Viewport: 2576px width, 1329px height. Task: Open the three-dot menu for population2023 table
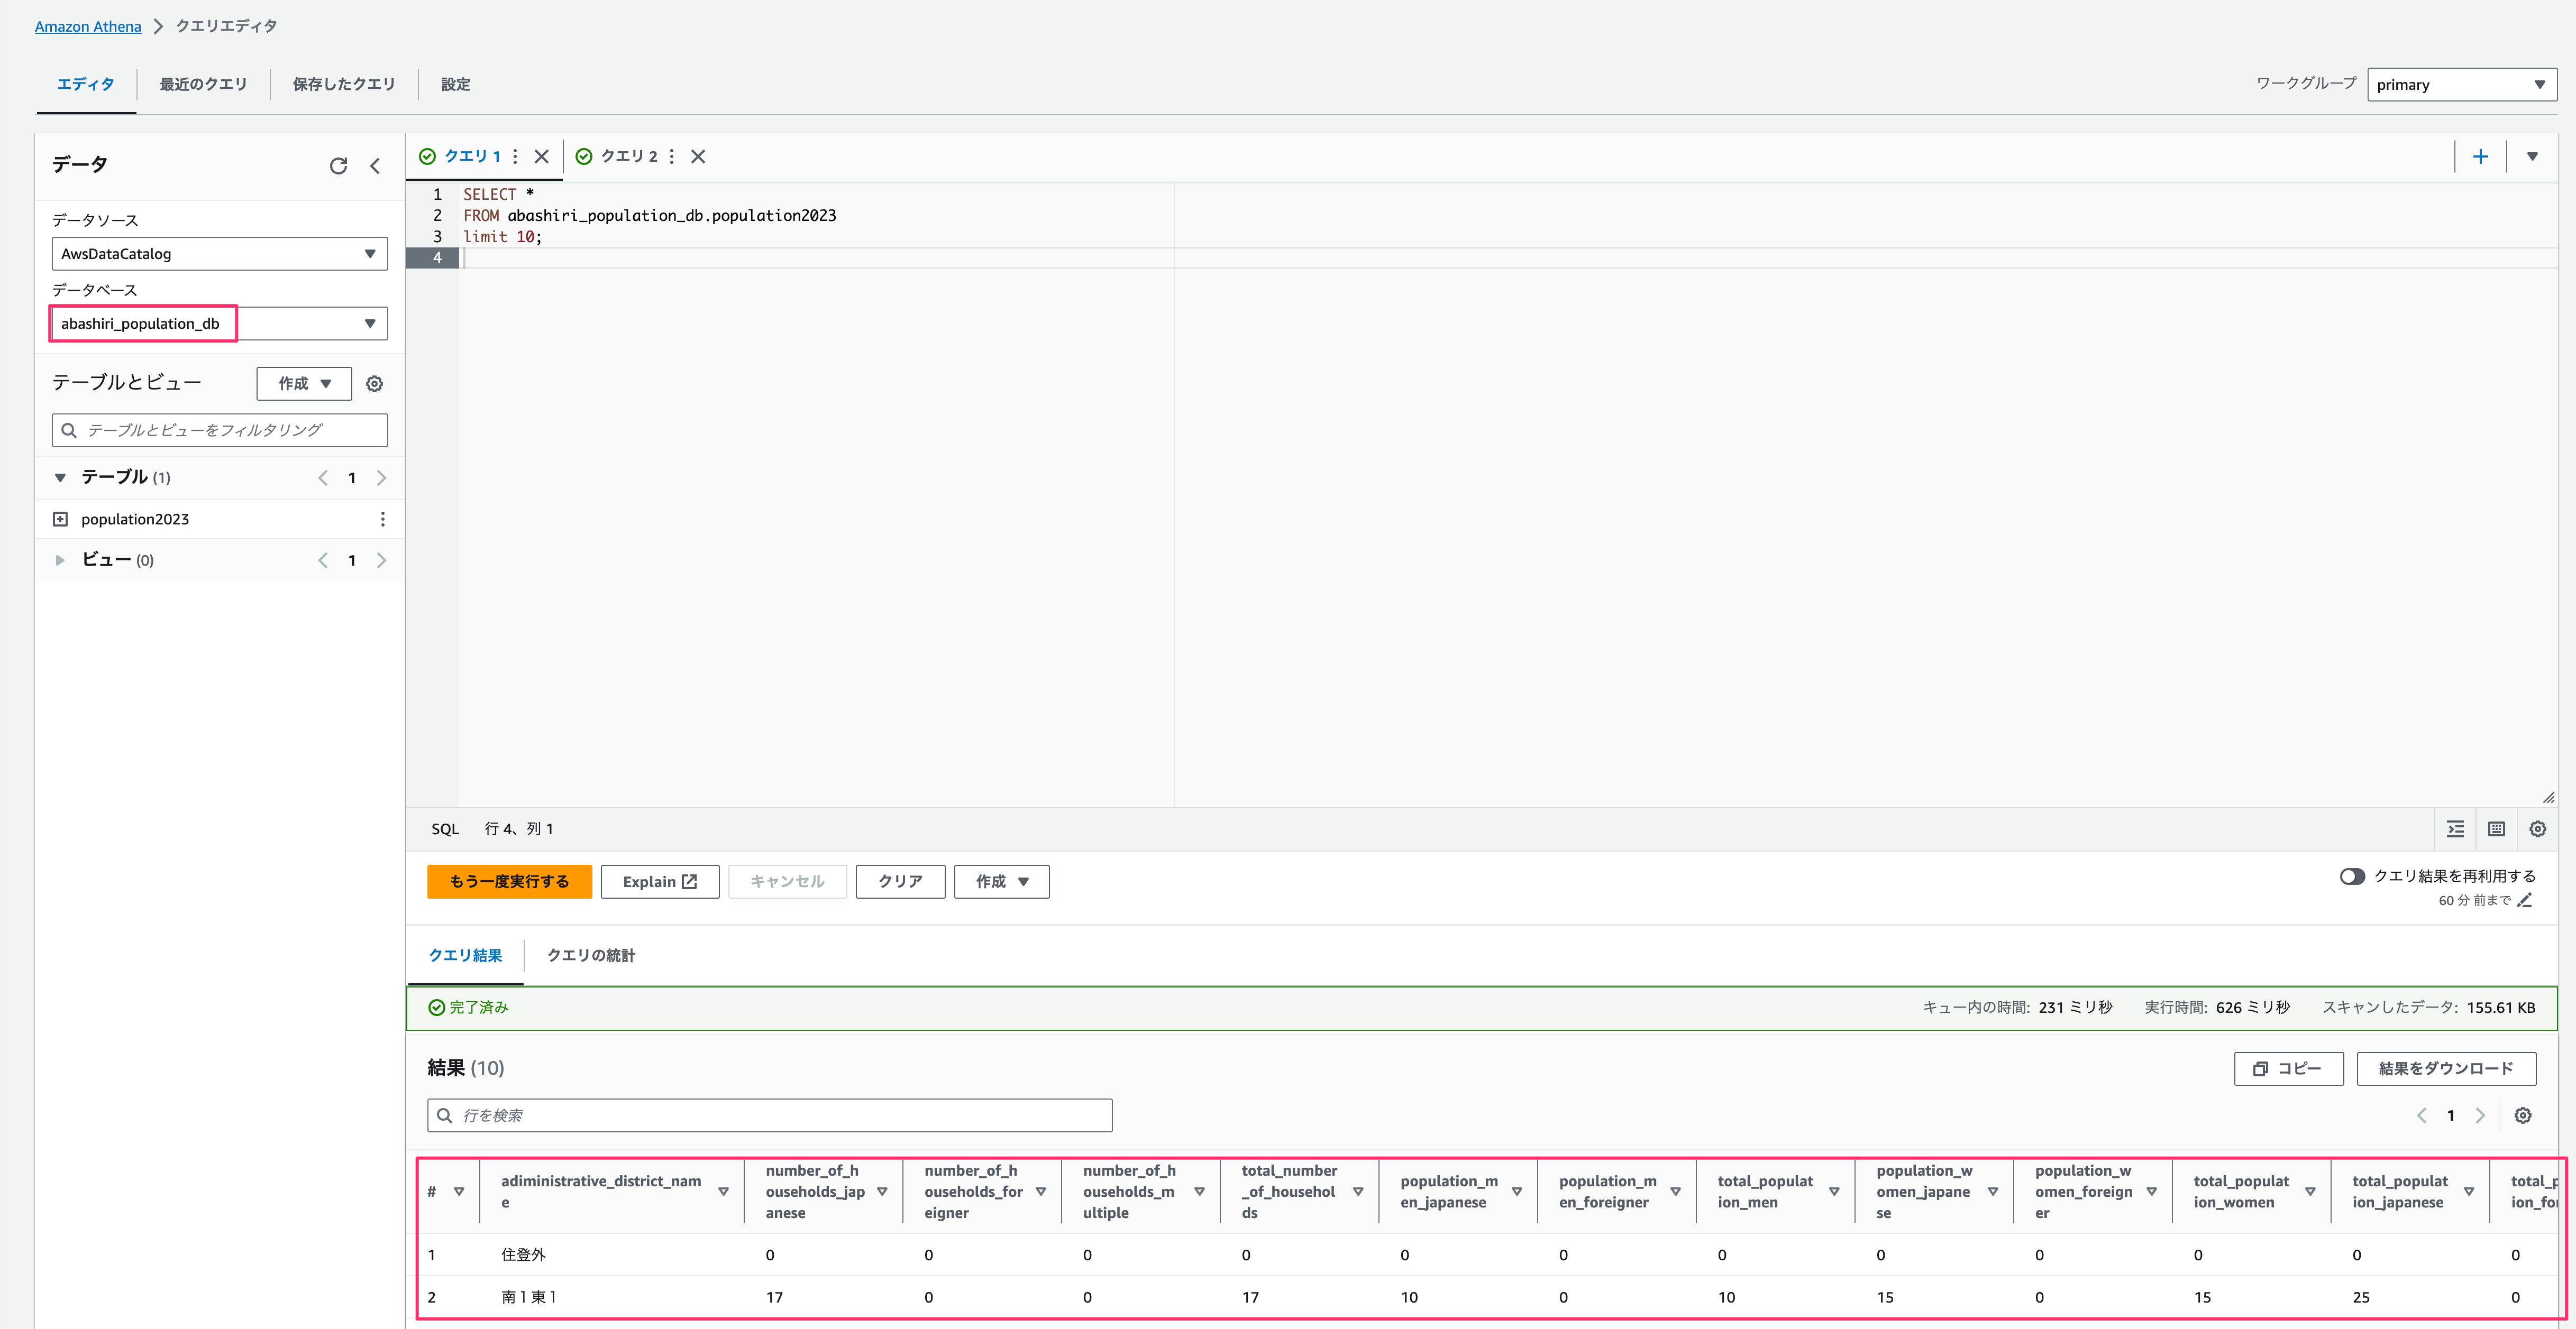click(x=382, y=519)
